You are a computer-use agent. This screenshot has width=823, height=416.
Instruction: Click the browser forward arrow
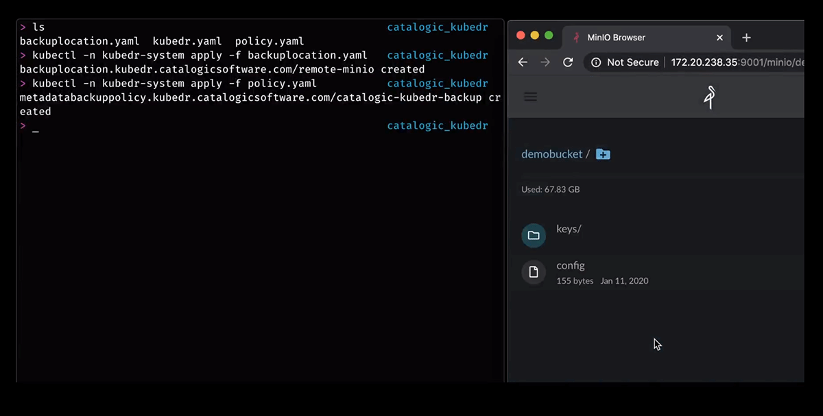pos(545,62)
